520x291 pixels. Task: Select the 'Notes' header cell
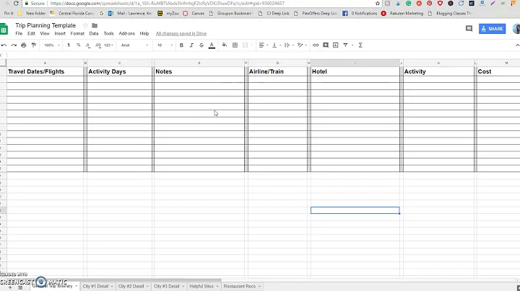[x=199, y=71]
